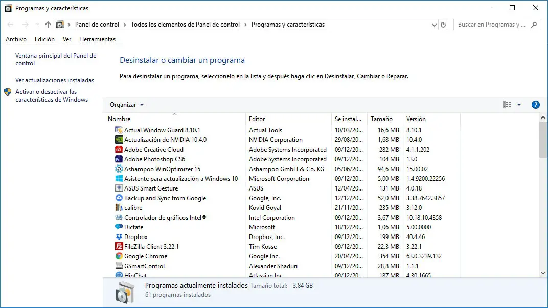
Task: Click the Backup and Sync cloud icon
Action: point(119,198)
